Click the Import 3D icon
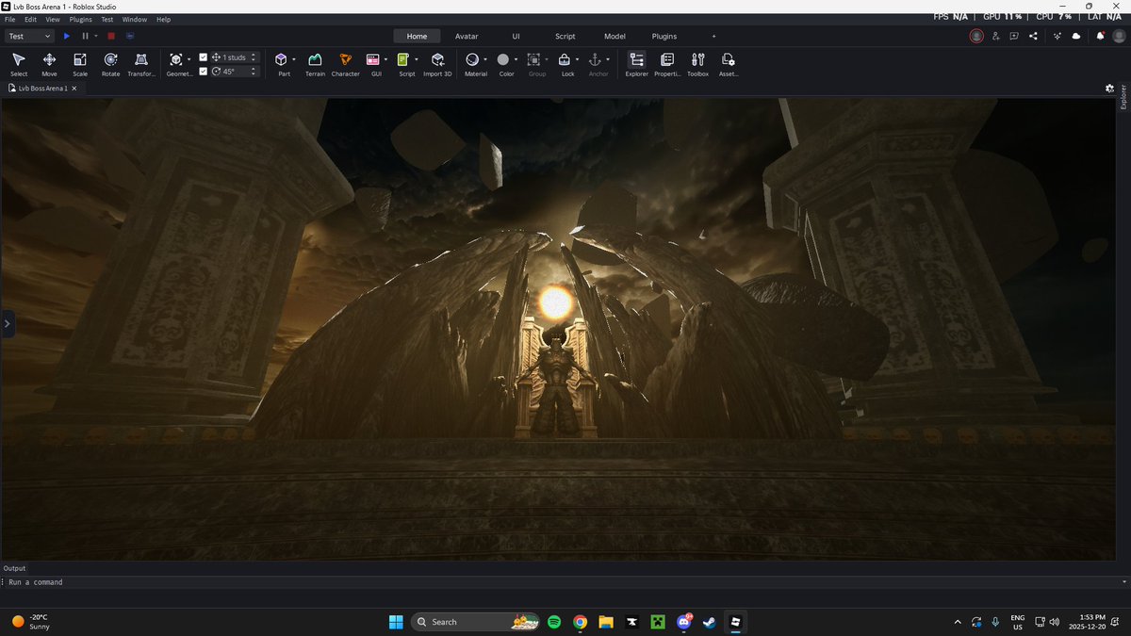 437,63
